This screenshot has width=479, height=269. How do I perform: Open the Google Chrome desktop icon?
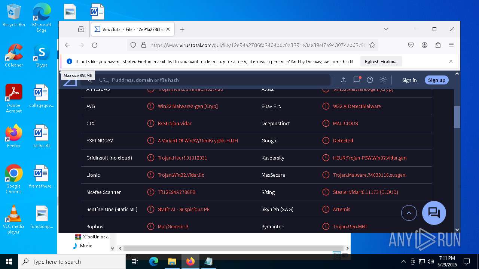(x=14, y=179)
